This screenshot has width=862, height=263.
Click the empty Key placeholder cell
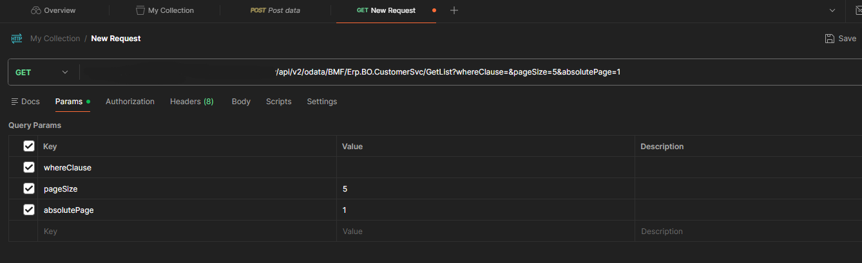point(187,231)
